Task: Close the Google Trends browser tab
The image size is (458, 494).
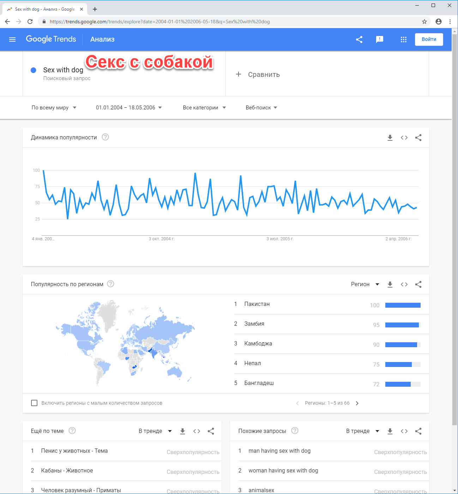Action: 82,9
